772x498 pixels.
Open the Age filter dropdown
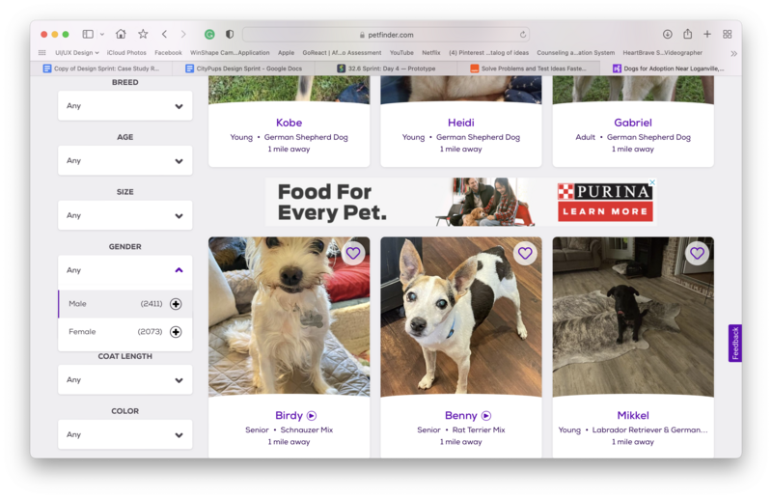click(125, 160)
